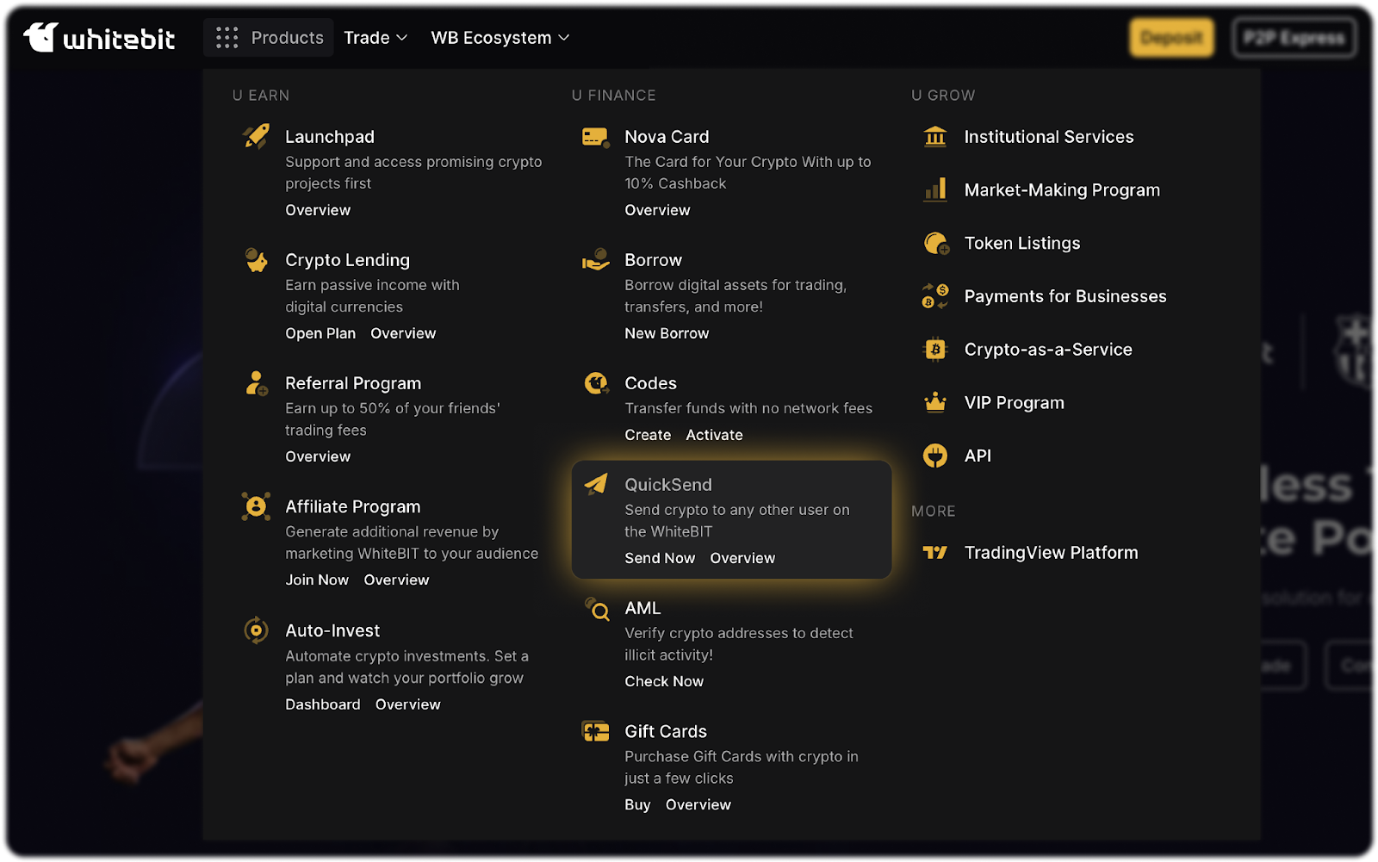The image size is (1378, 862).
Task: Click Open Plan under Crypto Lending
Action: click(x=320, y=333)
